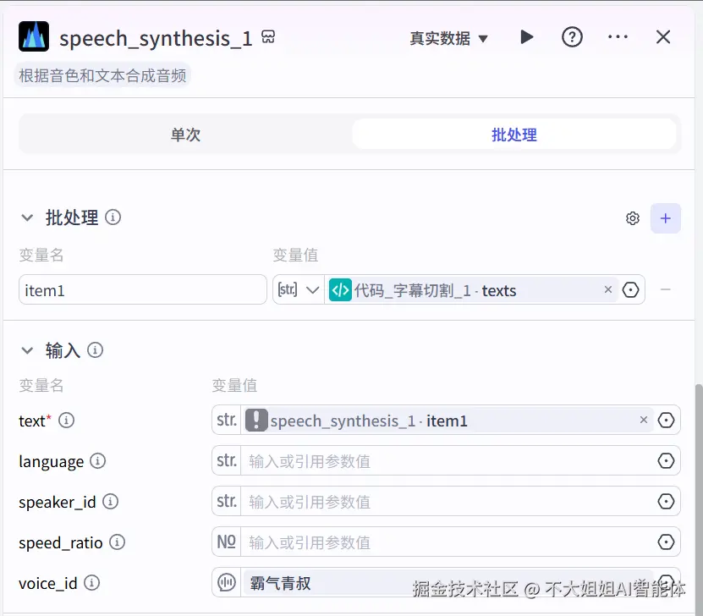Collapse the 输入 section
The width and height of the screenshot is (703, 616).
(x=26, y=349)
